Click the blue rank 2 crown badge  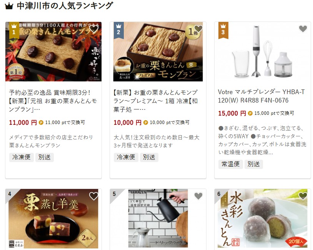118,30
